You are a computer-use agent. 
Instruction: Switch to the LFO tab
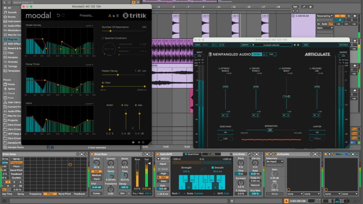(x=211, y=154)
